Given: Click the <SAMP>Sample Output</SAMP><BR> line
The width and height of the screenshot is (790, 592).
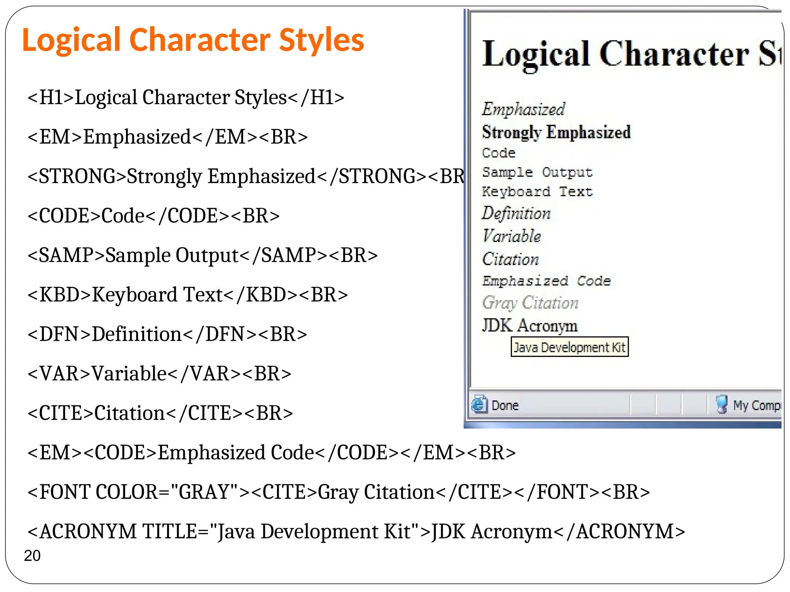Looking at the screenshot, I should pos(203,256).
